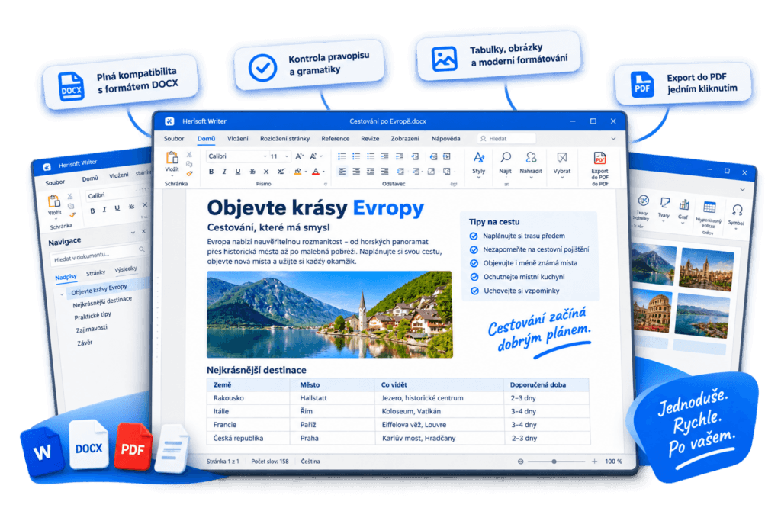Click the Hledat search field in main window
Viewport: 781px width, 521px height.
tap(506, 139)
